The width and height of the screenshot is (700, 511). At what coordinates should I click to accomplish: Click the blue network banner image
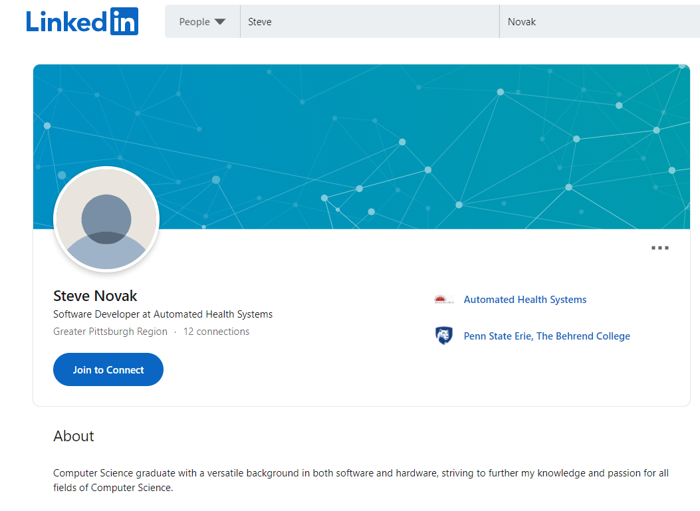point(362,147)
